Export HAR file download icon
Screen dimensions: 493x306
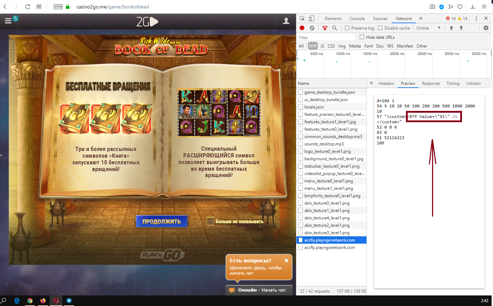(x=461, y=28)
